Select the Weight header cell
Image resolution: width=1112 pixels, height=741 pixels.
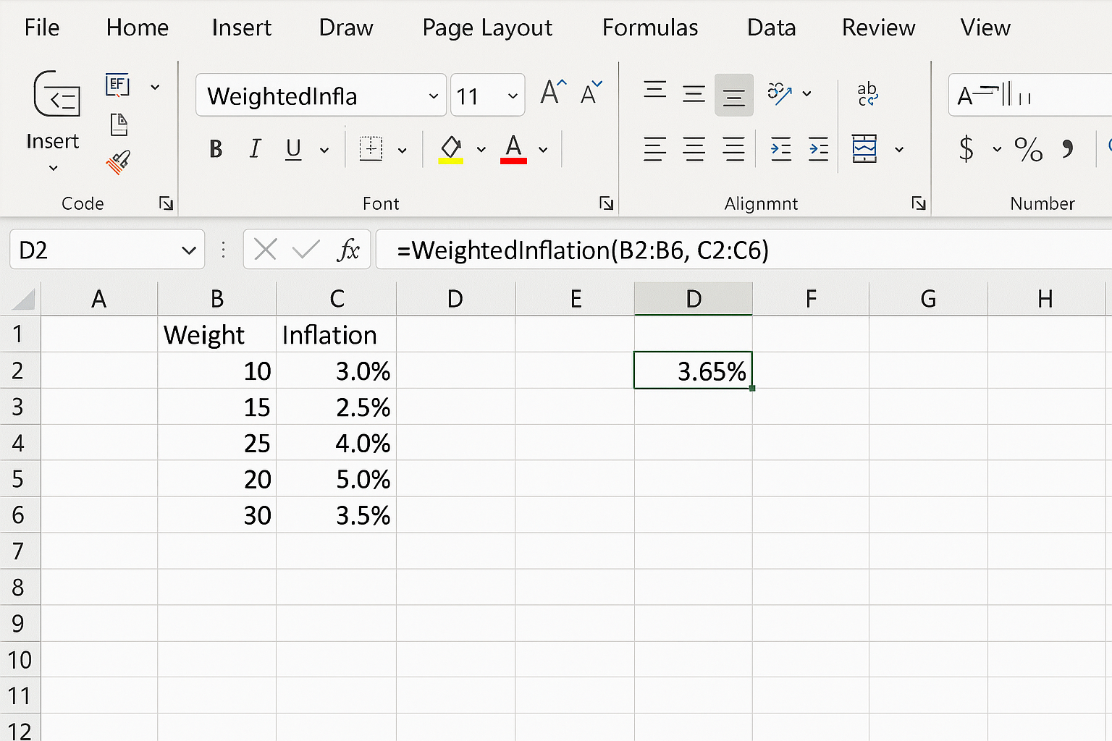point(217,334)
